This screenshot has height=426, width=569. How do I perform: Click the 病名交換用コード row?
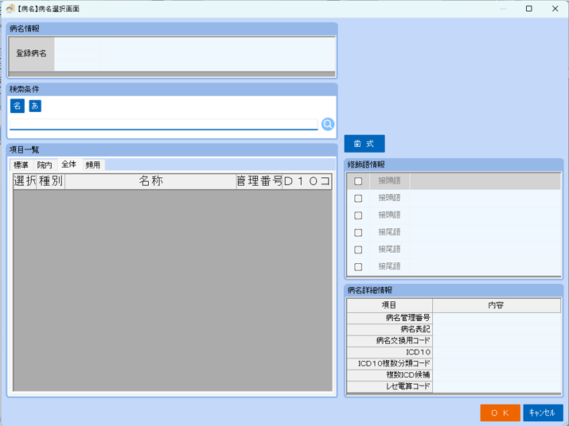pos(454,341)
